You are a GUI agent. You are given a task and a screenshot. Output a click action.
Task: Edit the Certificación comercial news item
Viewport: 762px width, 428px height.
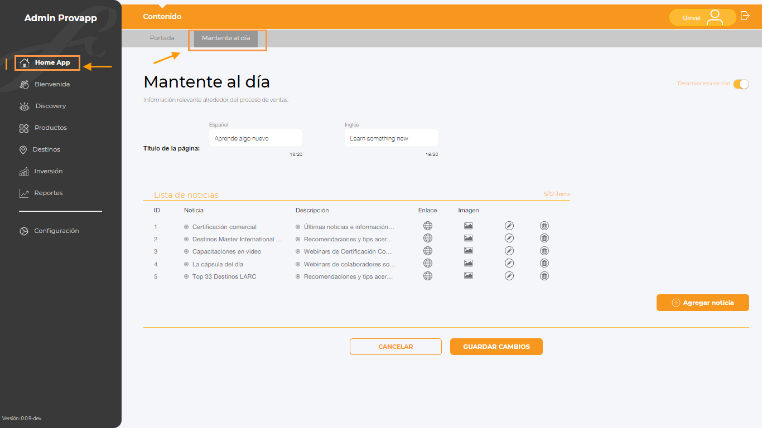click(509, 226)
